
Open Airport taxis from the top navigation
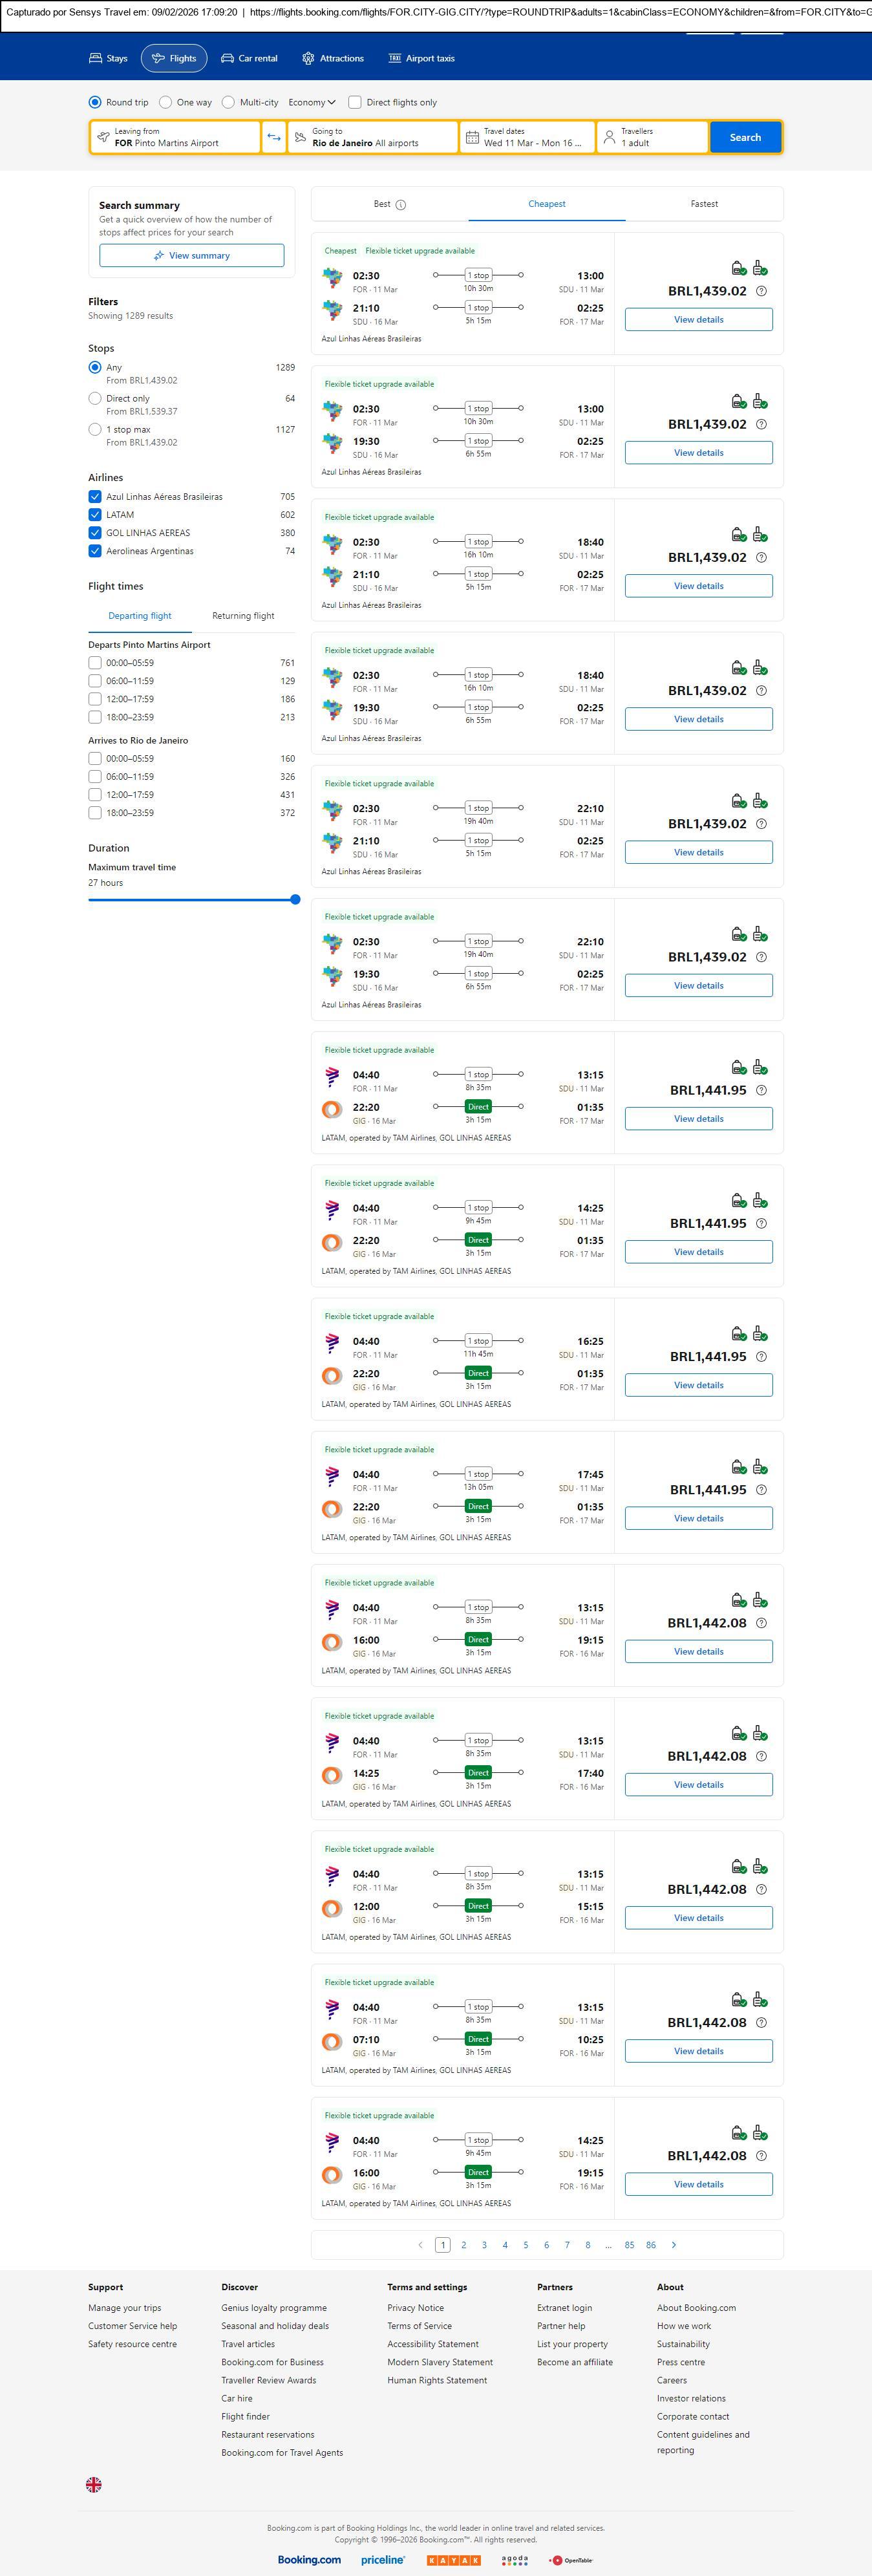421,59
